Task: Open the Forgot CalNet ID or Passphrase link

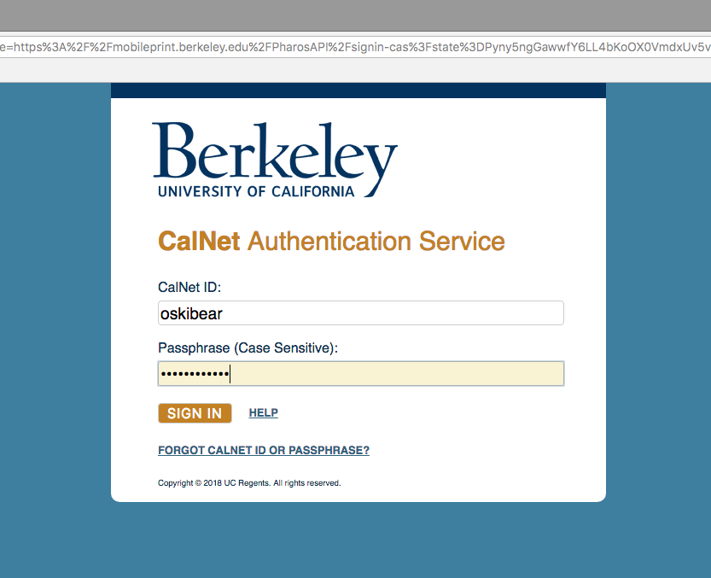Action: (264, 450)
